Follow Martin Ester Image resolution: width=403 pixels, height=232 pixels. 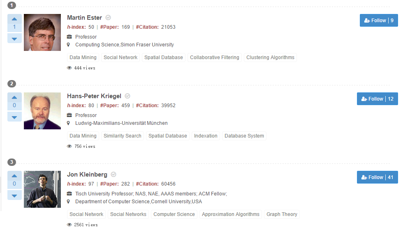[379, 21]
